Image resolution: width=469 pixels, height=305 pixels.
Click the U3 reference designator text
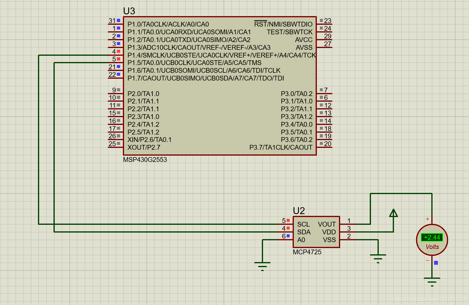point(129,11)
